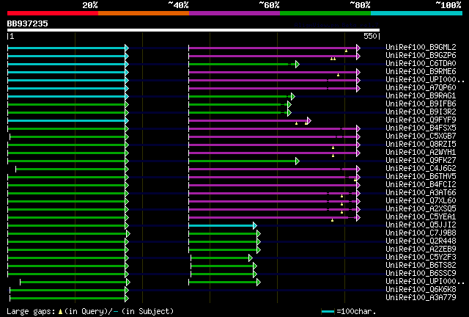
Task: Select the UniRef100_A2WYH1 label
Action: tap(421, 152)
